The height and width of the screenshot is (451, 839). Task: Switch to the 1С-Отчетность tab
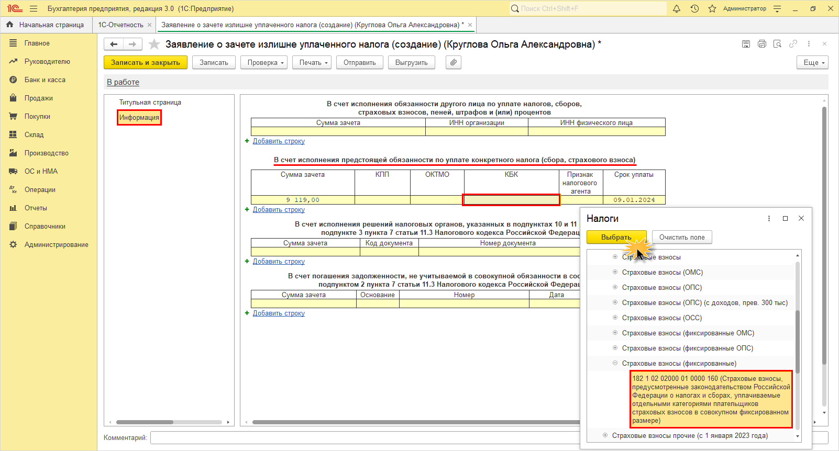[120, 25]
